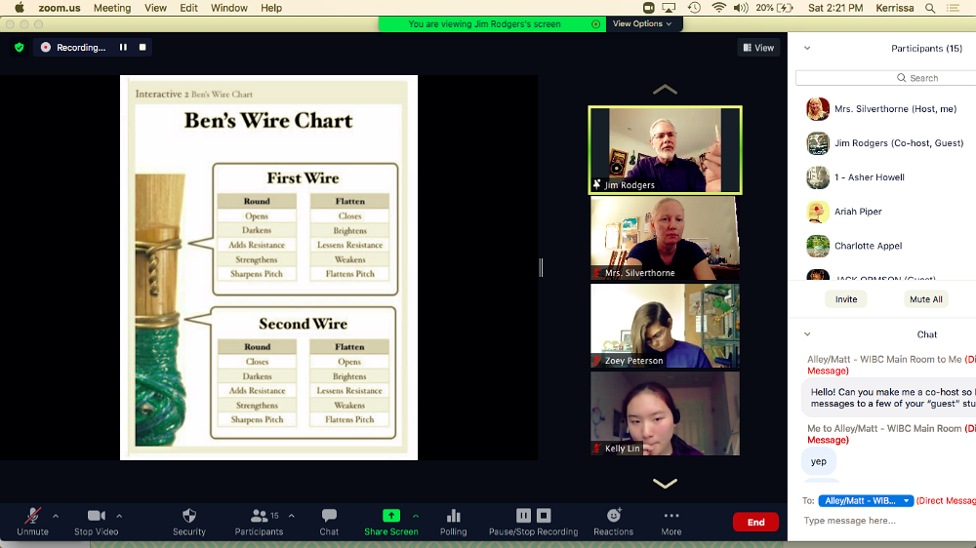Image resolution: width=976 pixels, height=548 pixels.
Task: Open the View menu
Action: [x=155, y=8]
